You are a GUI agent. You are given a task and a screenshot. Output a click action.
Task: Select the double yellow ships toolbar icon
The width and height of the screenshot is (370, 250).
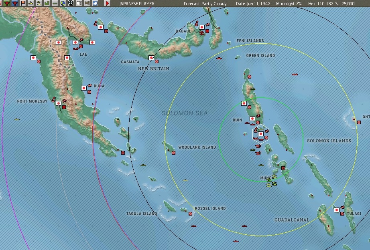39,3
